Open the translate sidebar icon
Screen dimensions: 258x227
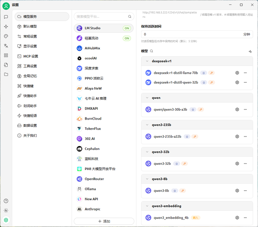click(6, 46)
